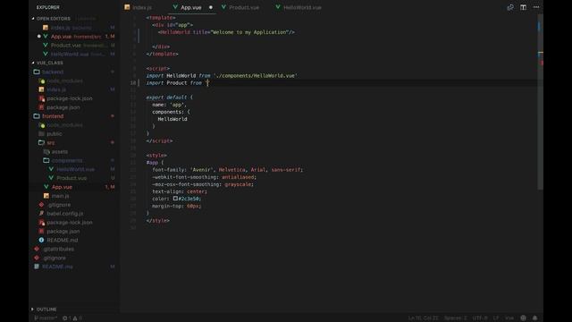Viewport: 572px width, 322px height.
Task: Click the master git branch indicator
Action: tap(46, 318)
